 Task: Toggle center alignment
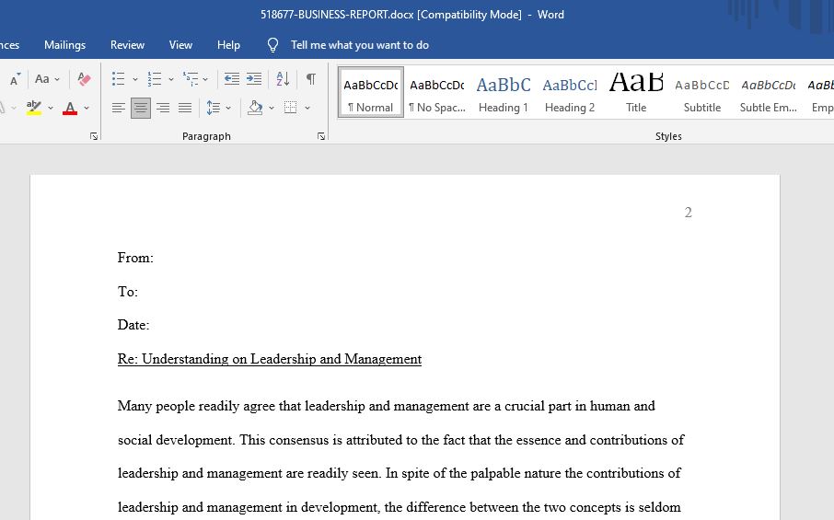tap(141, 108)
